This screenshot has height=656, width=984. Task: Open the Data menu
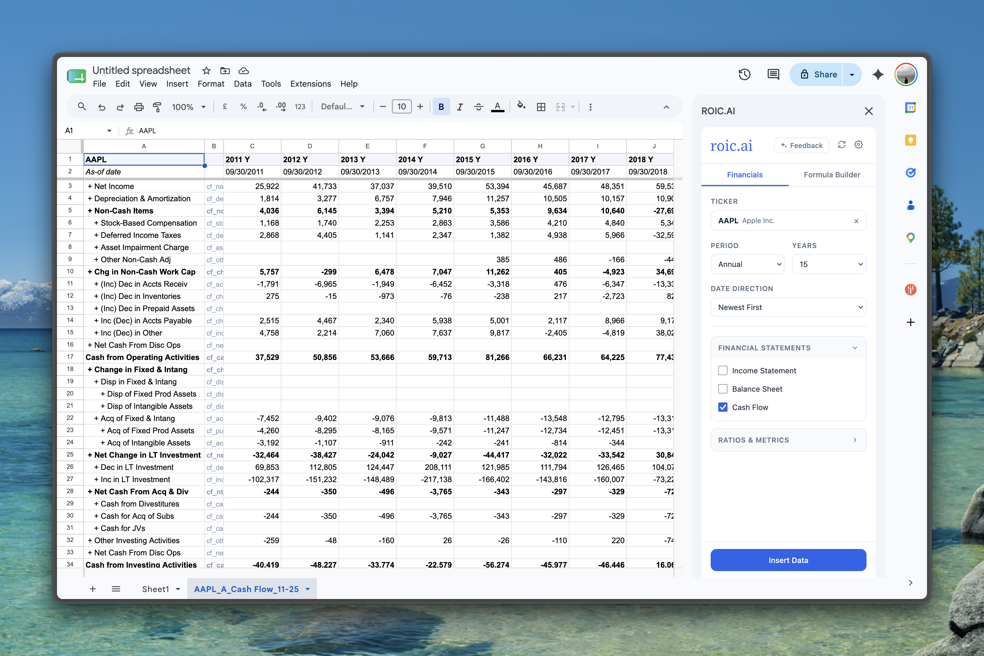pyautogui.click(x=243, y=84)
